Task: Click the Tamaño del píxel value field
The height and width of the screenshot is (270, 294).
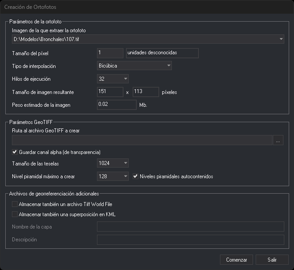Action: point(110,53)
